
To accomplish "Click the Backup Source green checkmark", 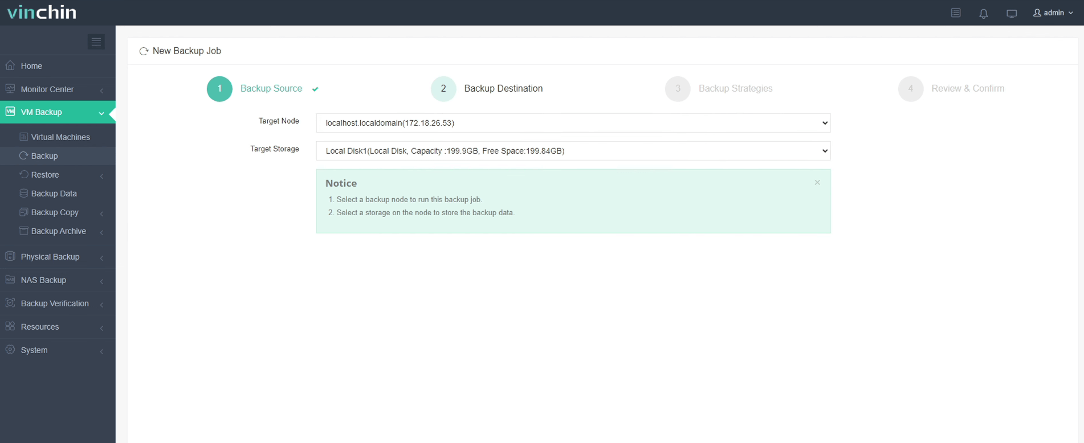I will coord(315,89).
